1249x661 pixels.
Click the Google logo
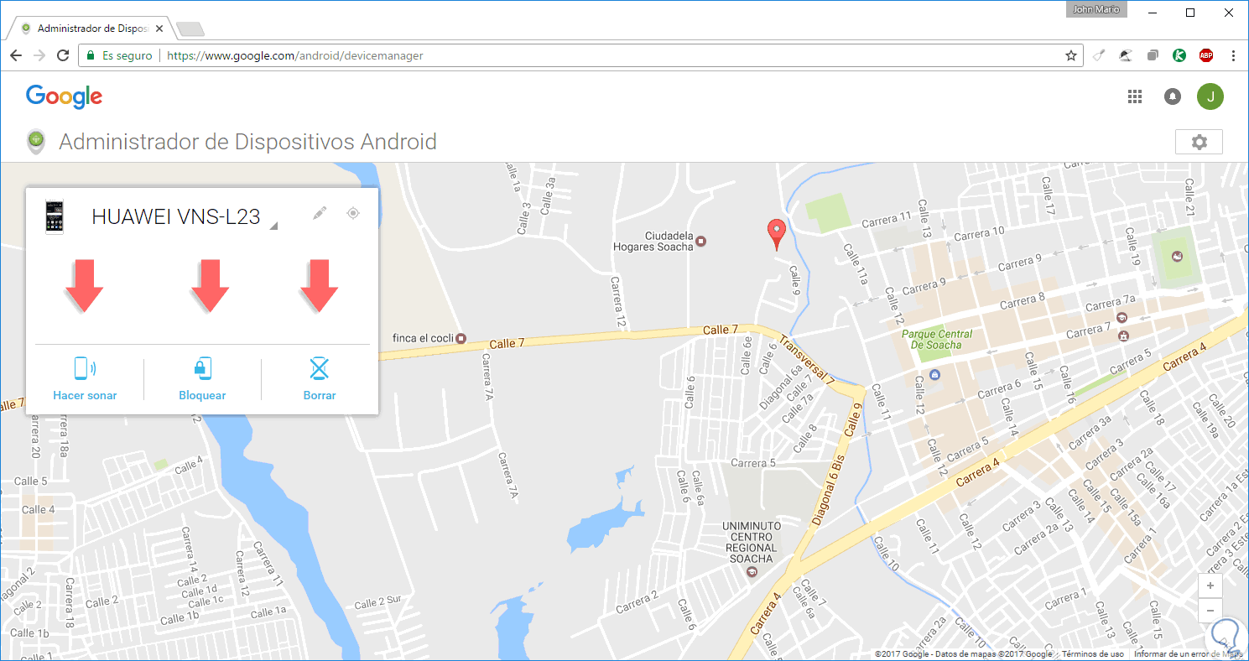coord(64,96)
